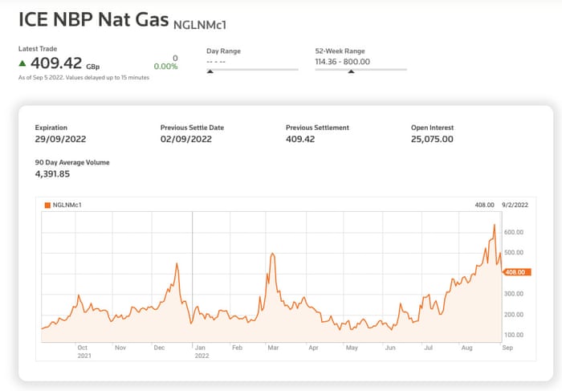
Task: Click the Previous Settle Date 02/09/2022
Action: tap(186, 139)
